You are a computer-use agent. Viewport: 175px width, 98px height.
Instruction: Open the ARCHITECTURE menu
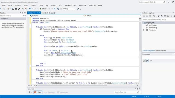[71, 5]
